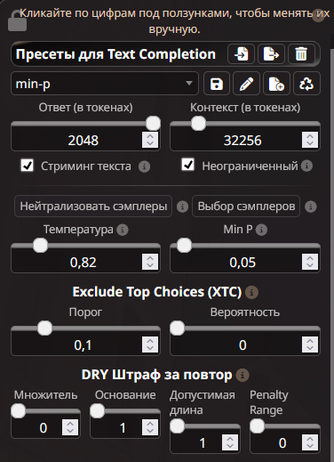Screen dimensions: 334x462
Task: Open info icon beside Выбор сэмплеров
Action: [x=311, y=207]
